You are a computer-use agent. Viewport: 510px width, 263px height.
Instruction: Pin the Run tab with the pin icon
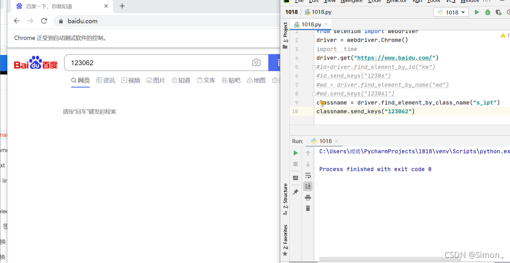(x=296, y=192)
